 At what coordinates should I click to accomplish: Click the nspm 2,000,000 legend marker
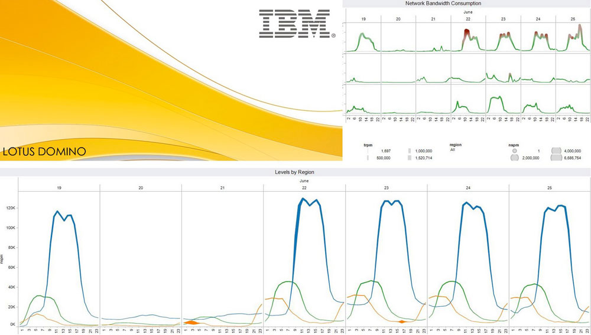click(x=514, y=158)
